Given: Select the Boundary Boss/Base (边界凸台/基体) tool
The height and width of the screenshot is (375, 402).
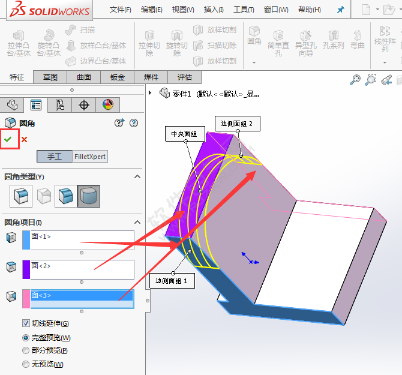Looking at the screenshot, I should [x=96, y=61].
